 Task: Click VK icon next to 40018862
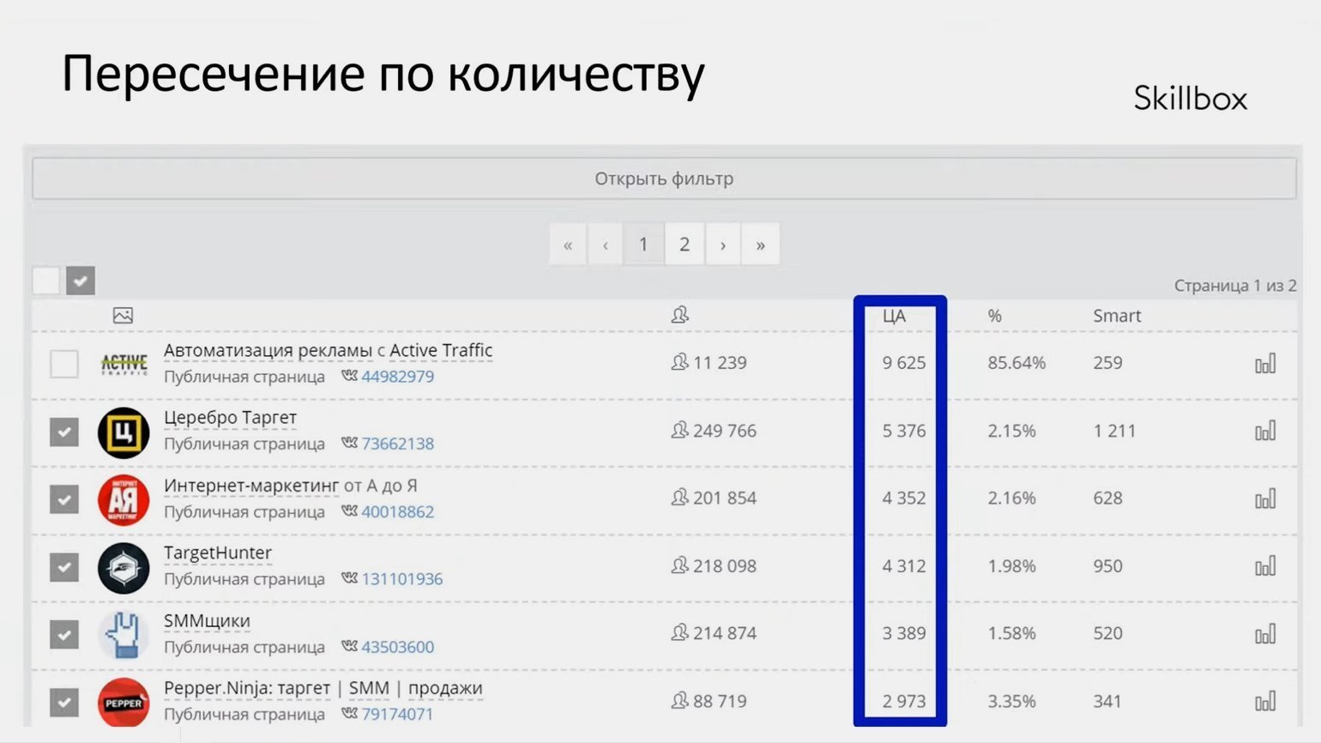click(349, 510)
